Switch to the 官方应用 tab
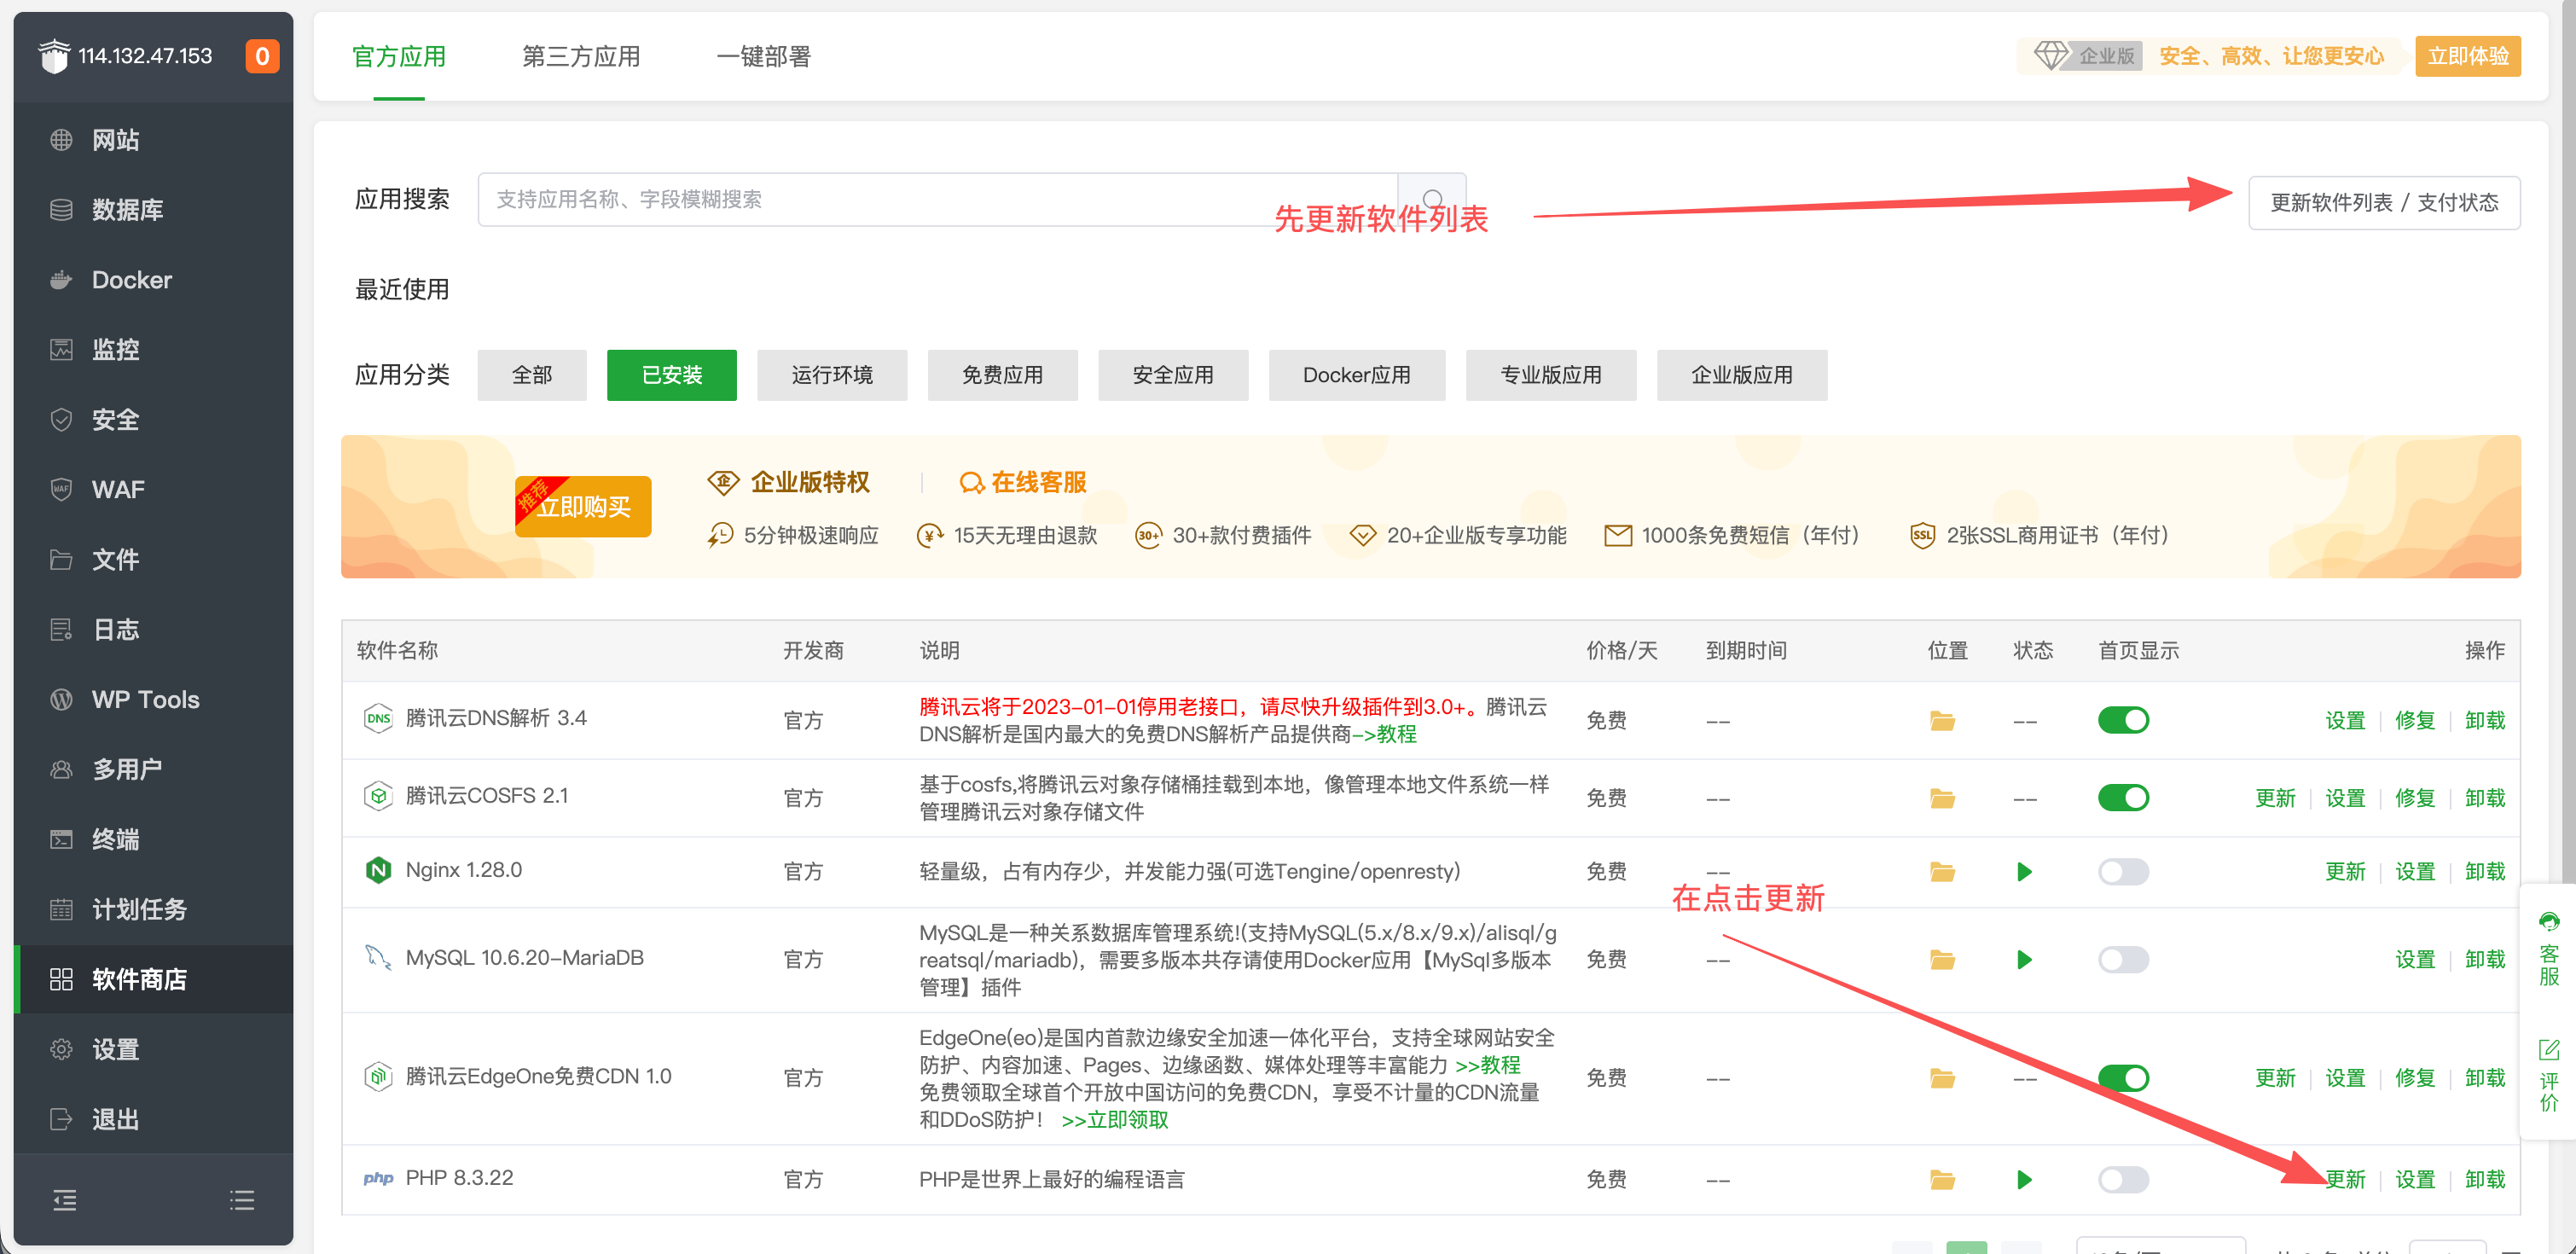Image resolution: width=2576 pixels, height=1254 pixels. tap(399, 57)
